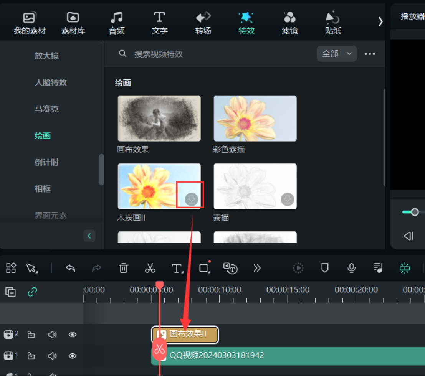The image size is (425, 376).
Task: Record voiceover with microphone icon
Action: point(352,268)
